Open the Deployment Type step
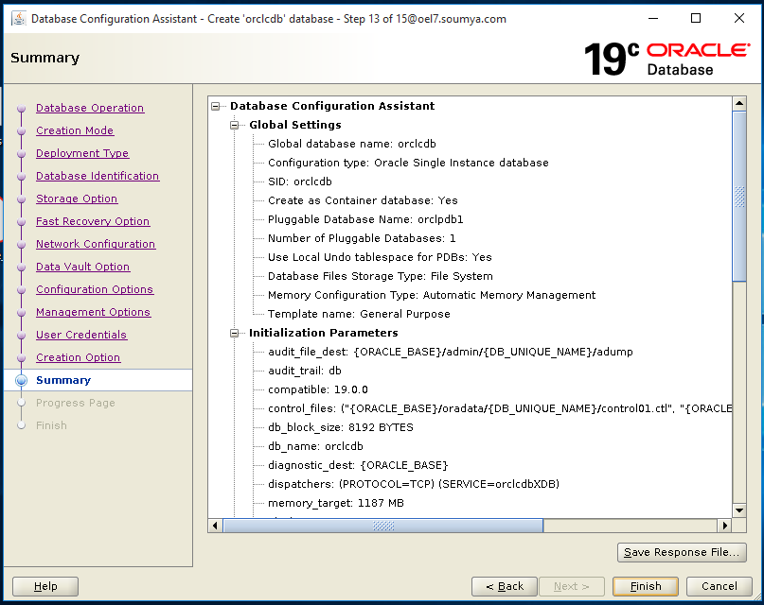The width and height of the screenshot is (764, 605). 82,153
